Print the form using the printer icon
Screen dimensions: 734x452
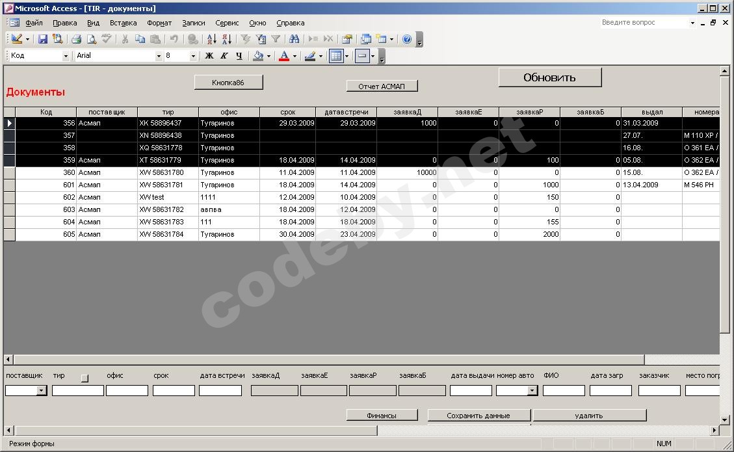76,39
